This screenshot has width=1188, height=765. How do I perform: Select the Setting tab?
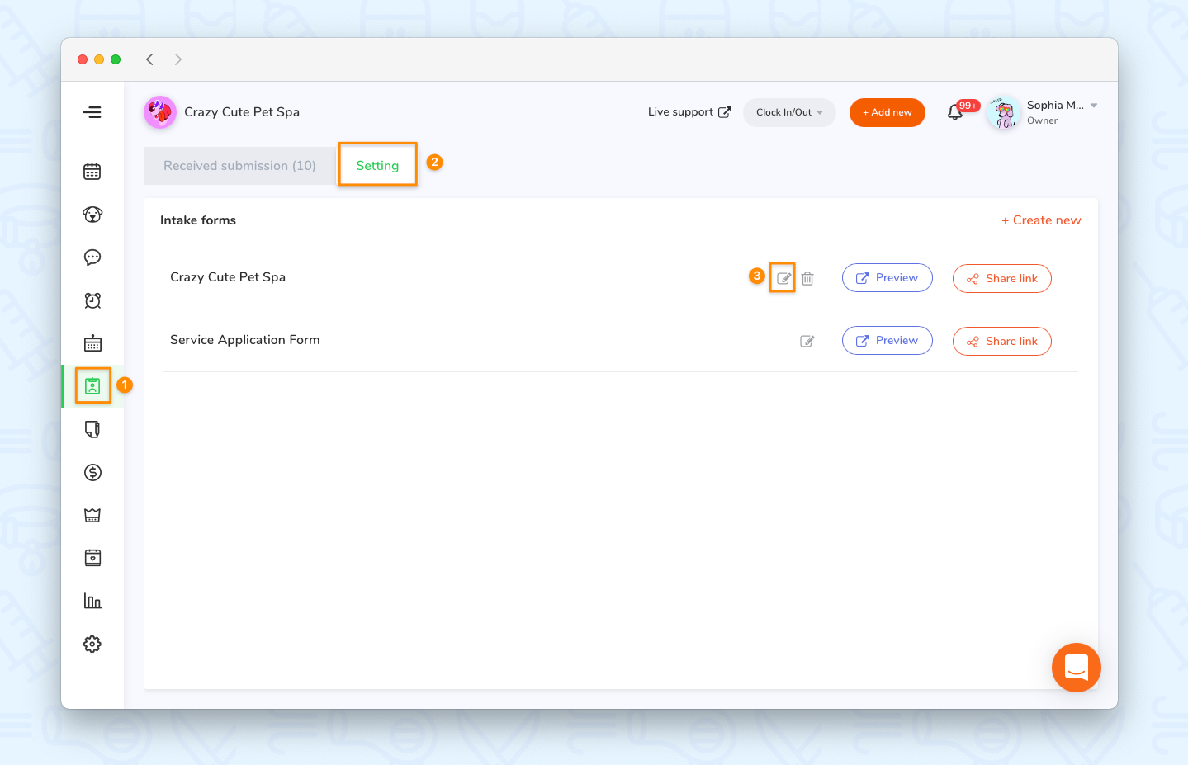377,166
